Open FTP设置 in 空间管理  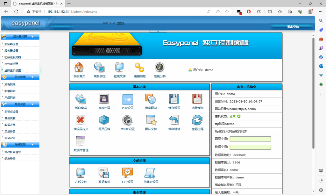pyautogui.click(x=128, y=173)
